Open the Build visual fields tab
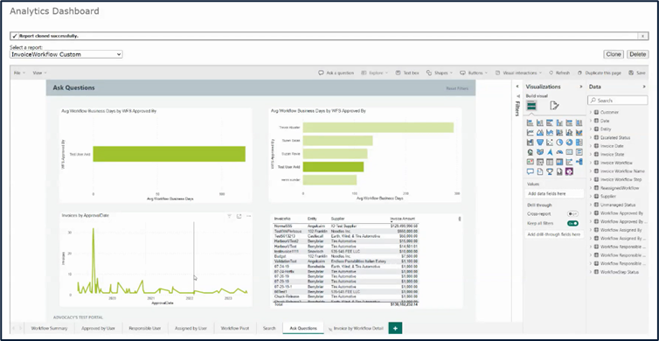Image resolution: width=659 pixels, height=341 pixels. pyautogui.click(x=531, y=106)
